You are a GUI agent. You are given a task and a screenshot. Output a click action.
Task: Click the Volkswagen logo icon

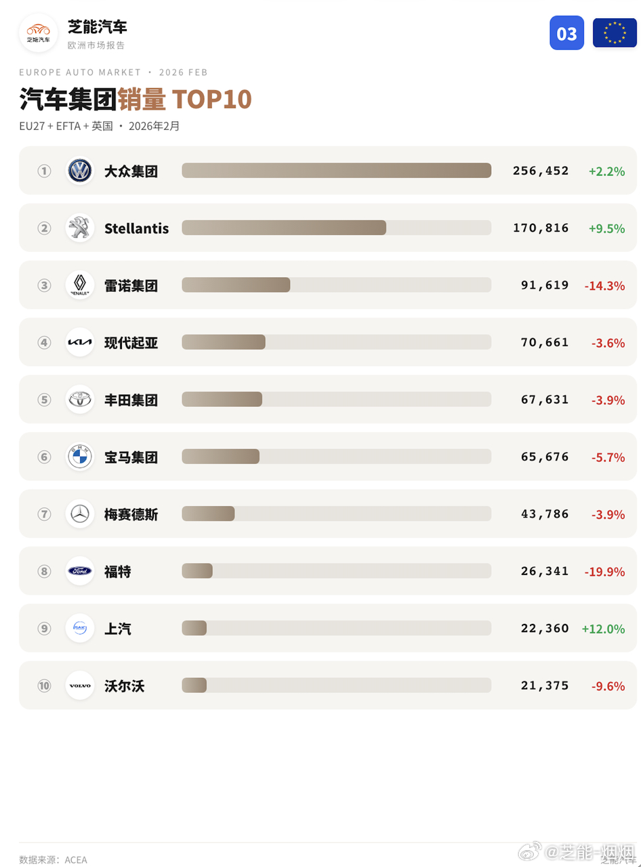coord(80,171)
